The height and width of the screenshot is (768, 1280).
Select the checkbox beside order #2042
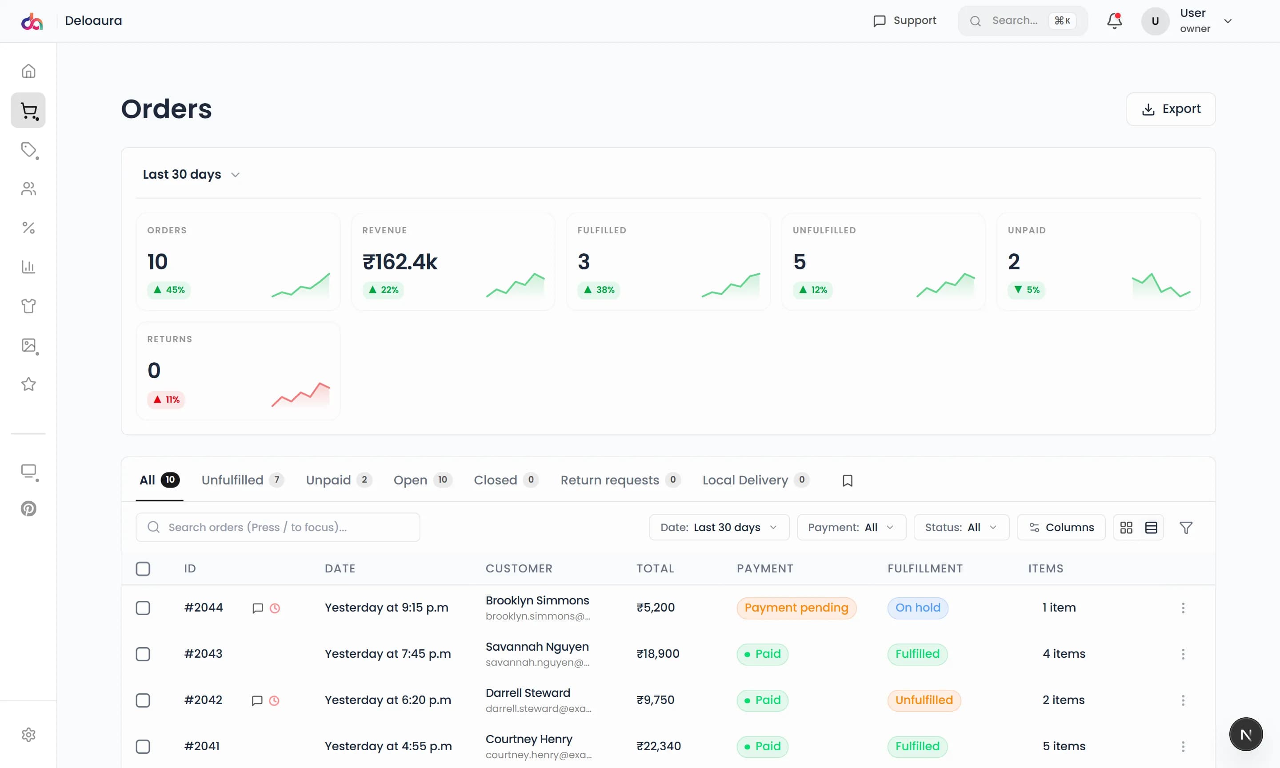point(143,700)
